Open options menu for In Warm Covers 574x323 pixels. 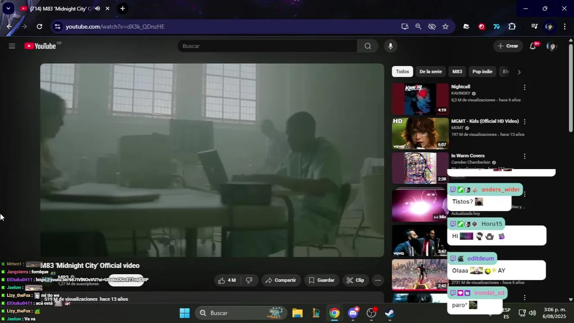(x=524, y=157)
